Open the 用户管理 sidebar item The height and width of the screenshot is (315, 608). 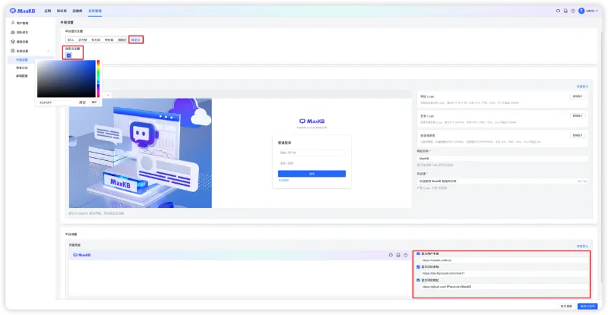(20, 23)
